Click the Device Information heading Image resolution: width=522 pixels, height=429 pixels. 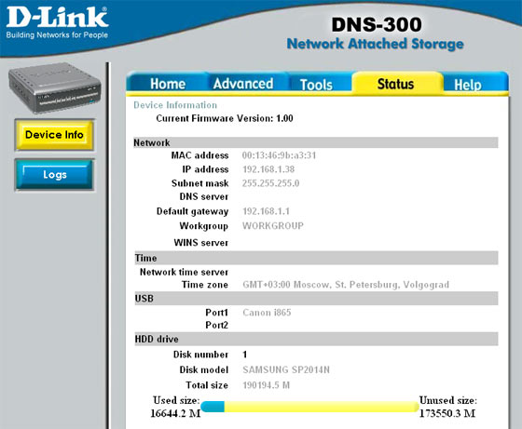tap(175, 105)
